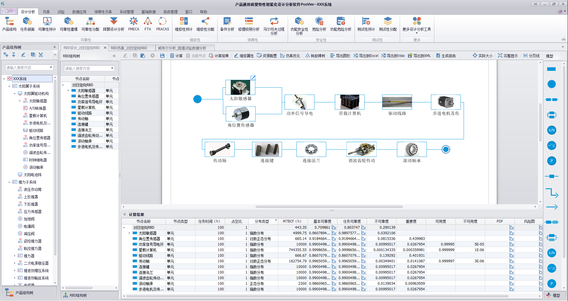Open the 修理级别分析 tool

pyautogui.click(x=249, y=24)
